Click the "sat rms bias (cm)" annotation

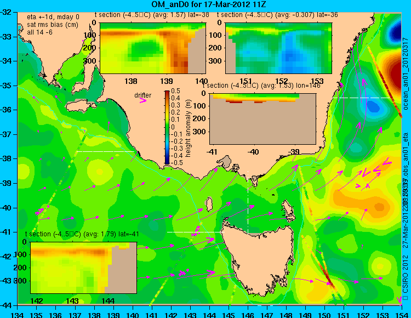coord(53,25)
